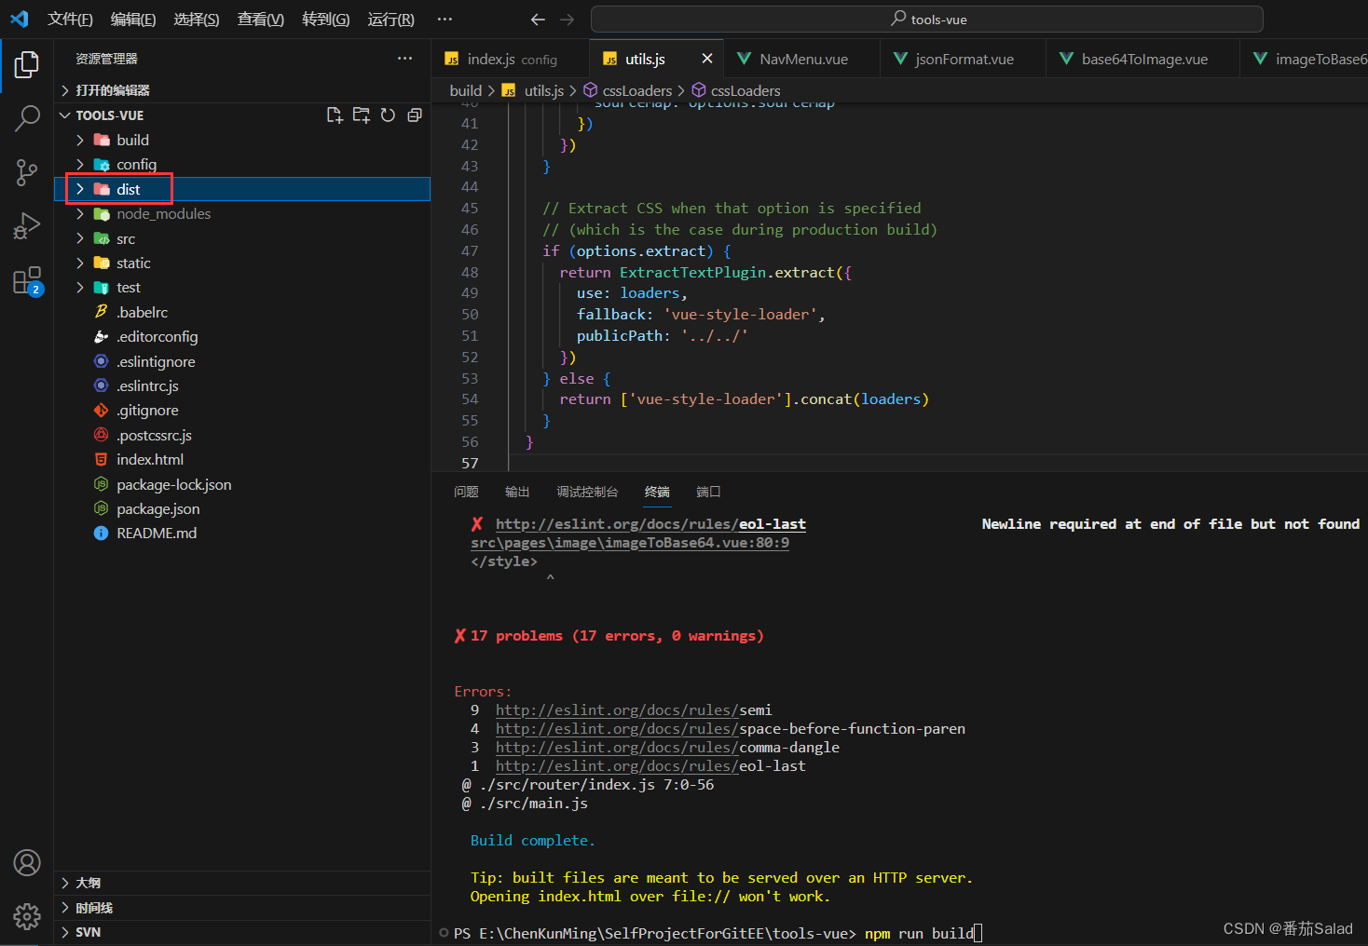
Task: Expand the build folder
Action: [x=242, y=140]
